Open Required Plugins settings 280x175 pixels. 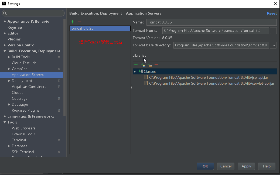(26, 110)
